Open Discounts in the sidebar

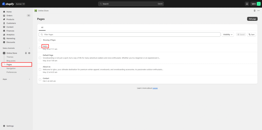[10, 42]
